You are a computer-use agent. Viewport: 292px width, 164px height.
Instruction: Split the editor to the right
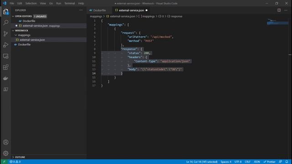(279, 10)
